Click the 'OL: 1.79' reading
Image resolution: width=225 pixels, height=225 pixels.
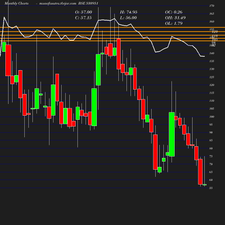pos(174,23)
